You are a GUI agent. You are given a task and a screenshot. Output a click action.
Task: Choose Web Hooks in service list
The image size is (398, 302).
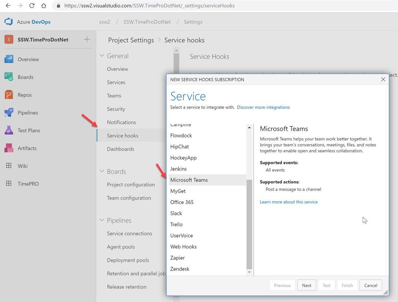point(183,247)
